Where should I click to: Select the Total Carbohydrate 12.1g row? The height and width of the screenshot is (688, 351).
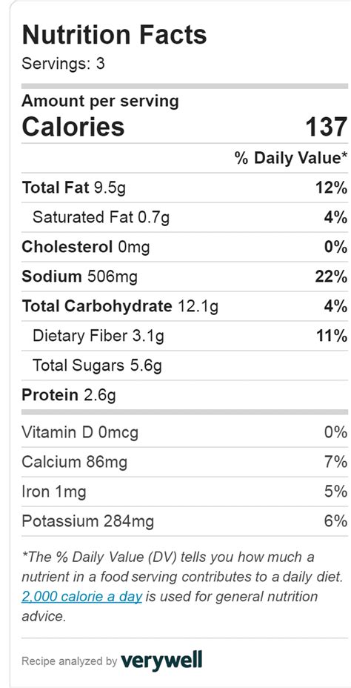[x=184, y=306]
